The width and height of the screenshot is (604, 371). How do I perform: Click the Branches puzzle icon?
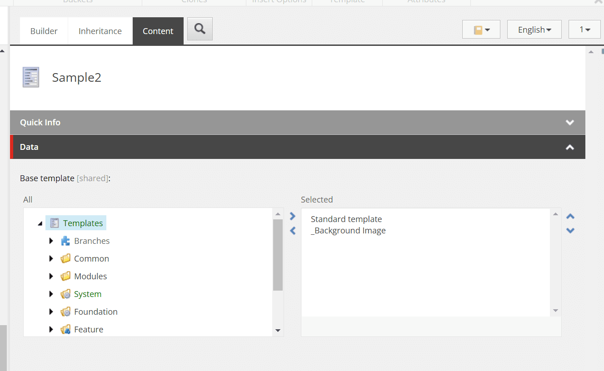pyautogui.click(x=66, y=241)
